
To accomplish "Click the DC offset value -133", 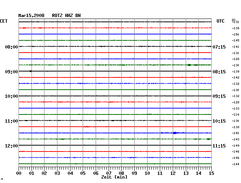I will click(235, 109).
